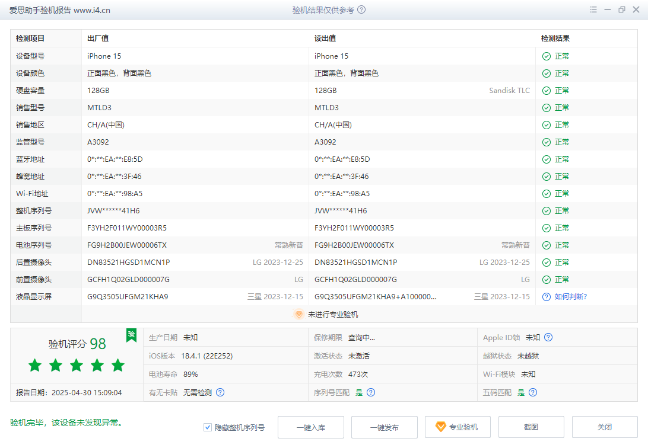Click the 验机完毕 status message
Image resolution: width=648 pixels, height=448 pixels.
[x=66, y=423]
